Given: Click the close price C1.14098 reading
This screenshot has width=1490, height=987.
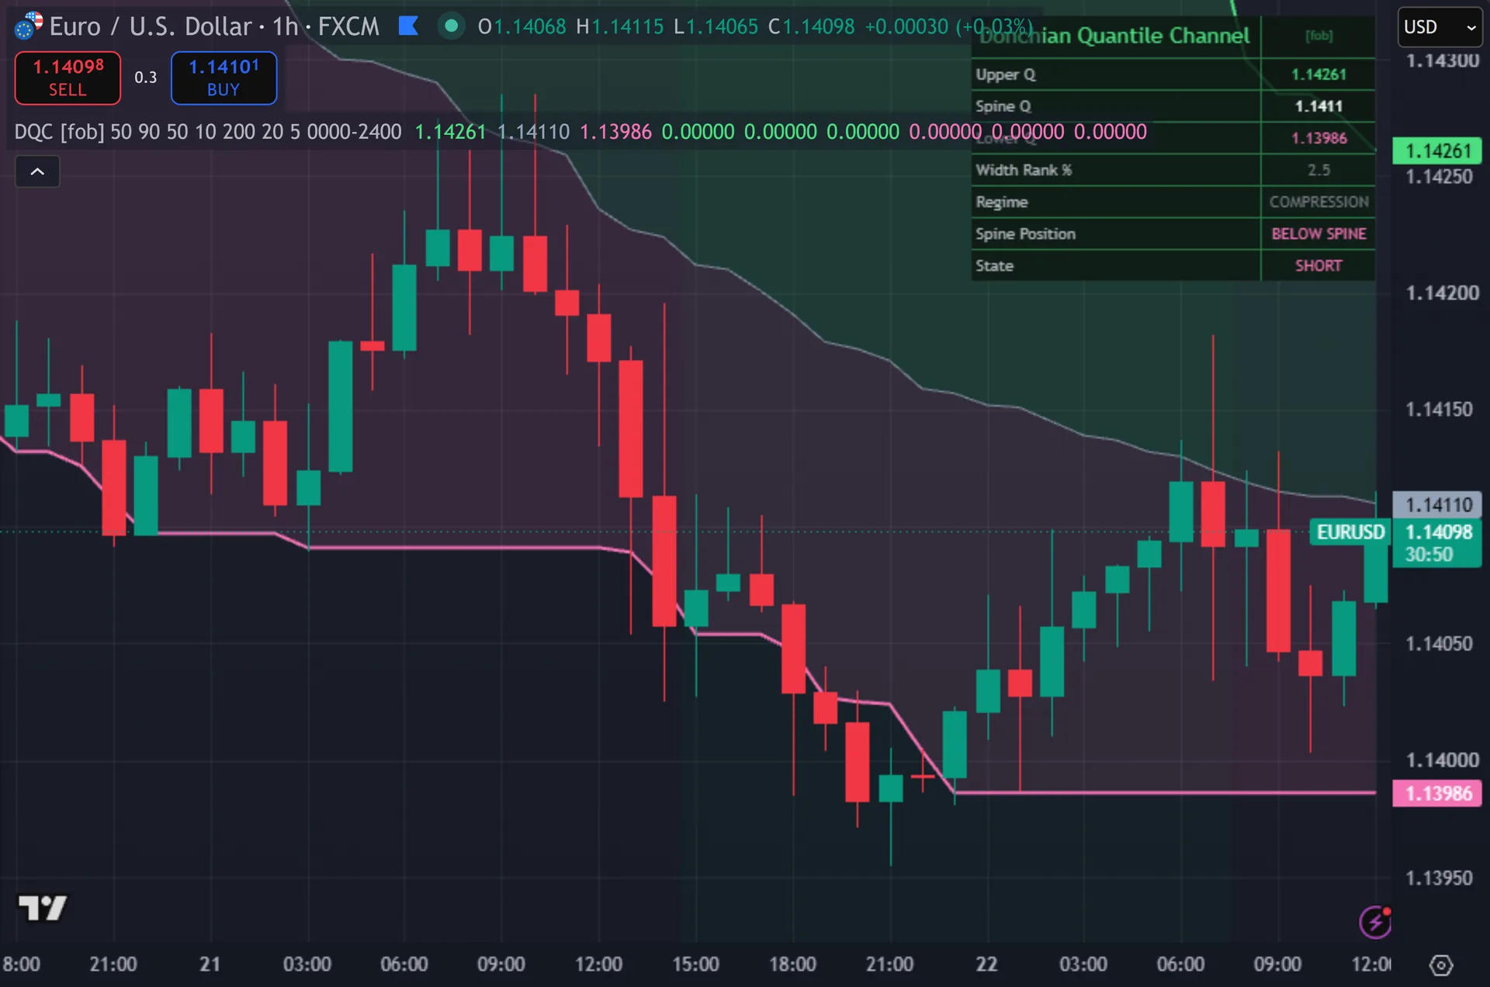Looking at the screenshot, I should (x=811, y=26).
